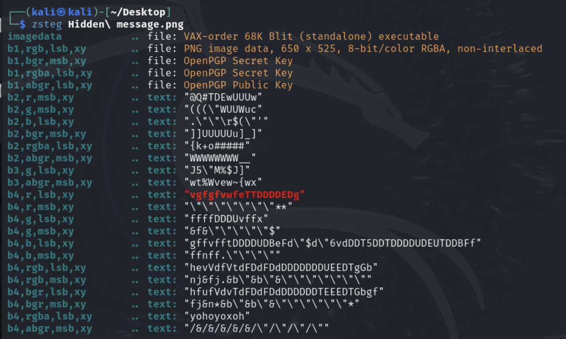The height and width of the screenshot is (339, 566).
Task: Click the 'WWWWWWWW__' text output
Action: pos(220,158)
